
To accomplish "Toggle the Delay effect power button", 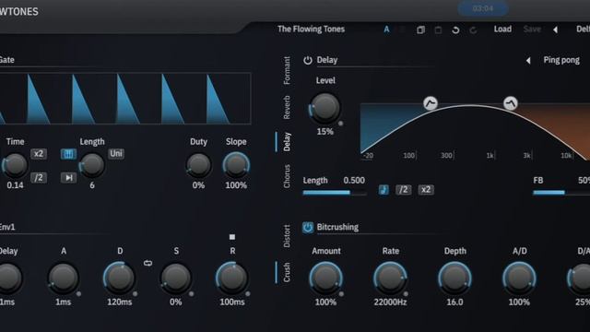I will (x=307, y=60).
